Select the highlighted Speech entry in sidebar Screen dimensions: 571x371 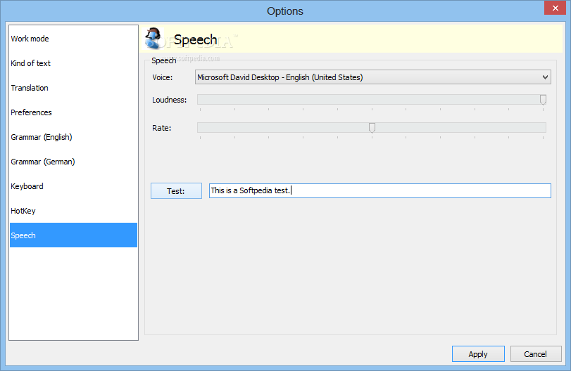(73, 235)
